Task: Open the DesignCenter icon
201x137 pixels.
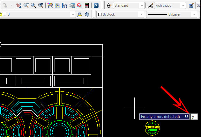Action: click(57, 5)
